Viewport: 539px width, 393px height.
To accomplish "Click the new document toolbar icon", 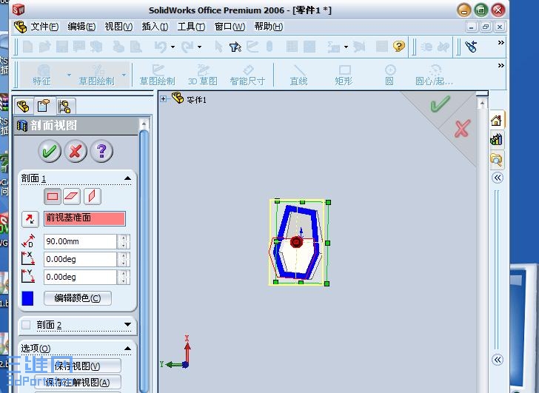I will [x=27, y=47].
